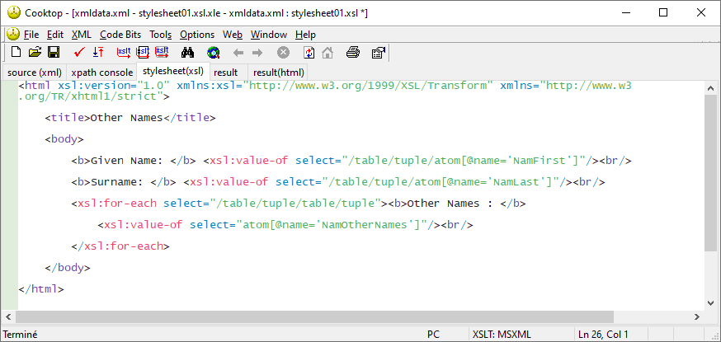Click the Cooktop icon left of the File menu
The image size is (721, 342).
[13, 34]
